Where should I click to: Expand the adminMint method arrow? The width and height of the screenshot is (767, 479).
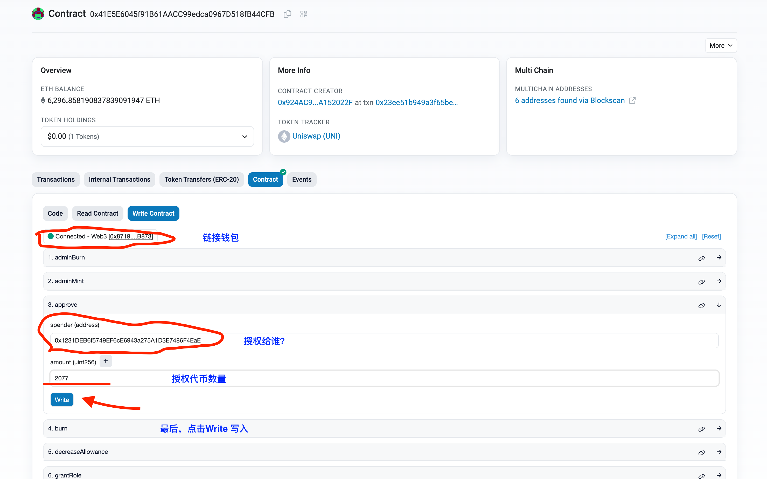719,281
